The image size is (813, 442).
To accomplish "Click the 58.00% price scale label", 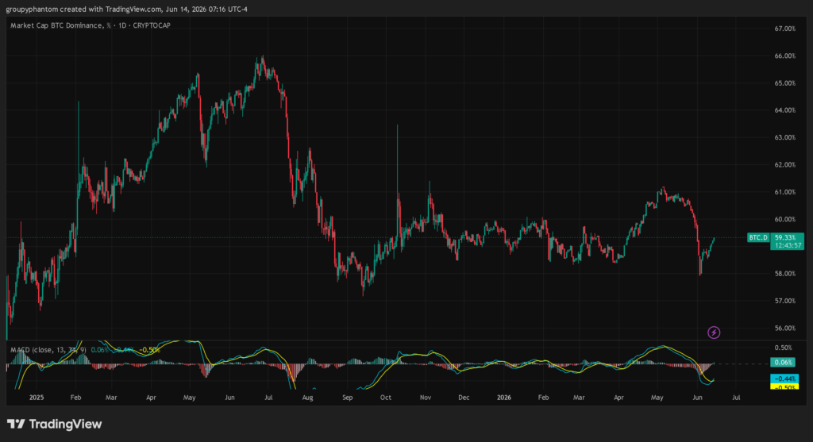I will click(784, 274).
